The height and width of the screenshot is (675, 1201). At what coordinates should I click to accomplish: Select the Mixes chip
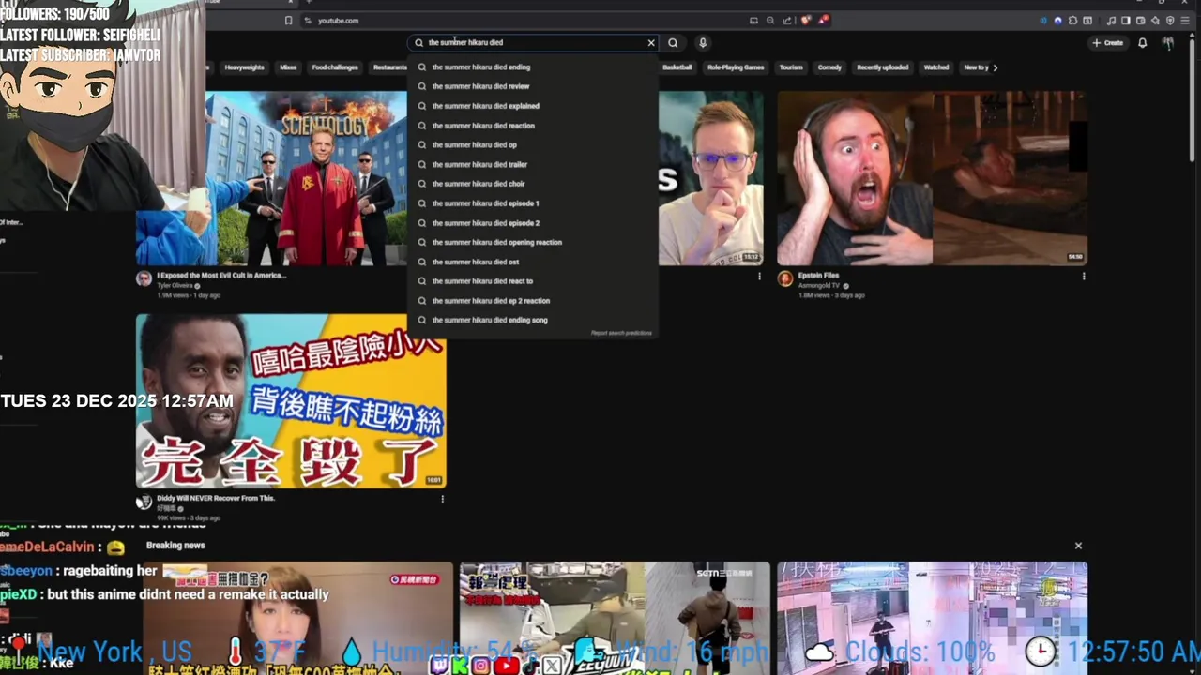coord(288,67)
